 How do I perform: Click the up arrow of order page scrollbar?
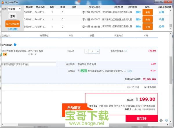(x=171, y=34)
